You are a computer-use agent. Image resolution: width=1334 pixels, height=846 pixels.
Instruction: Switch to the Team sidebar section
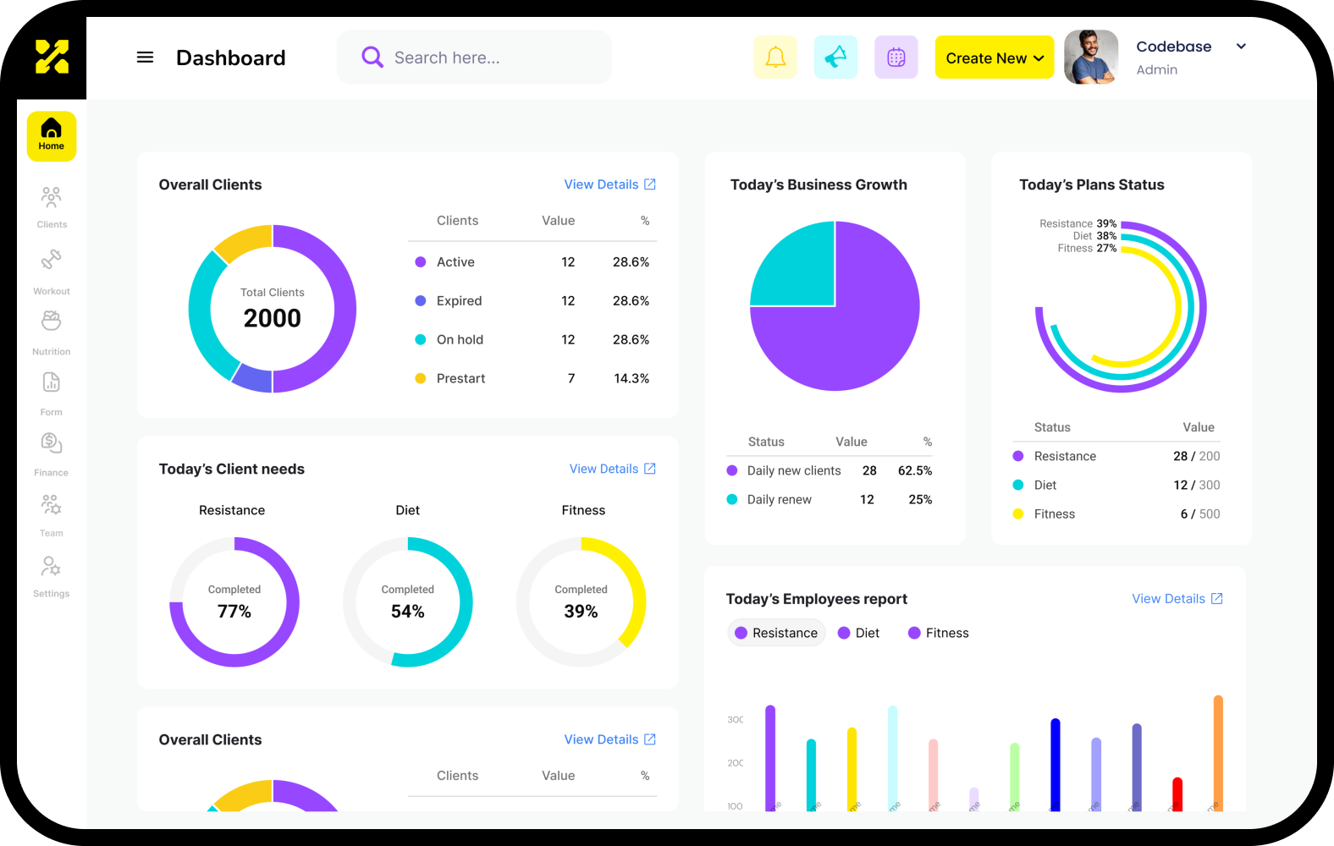pos(52,514)
